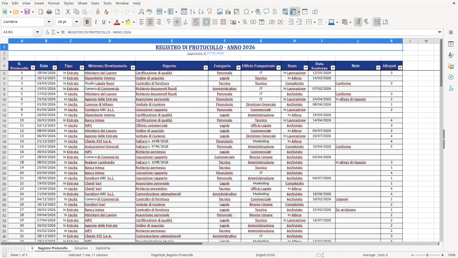The image size is (458, 258).
Task: Select column G header
Action: pyautogui.click(x=261, y=41)
